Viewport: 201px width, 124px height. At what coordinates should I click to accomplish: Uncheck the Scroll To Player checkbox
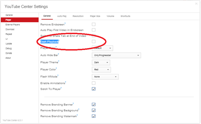[93, 89]
